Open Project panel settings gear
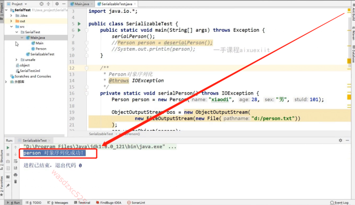The height and width of the screenshot is (205, 355). (x=57, y=4)
